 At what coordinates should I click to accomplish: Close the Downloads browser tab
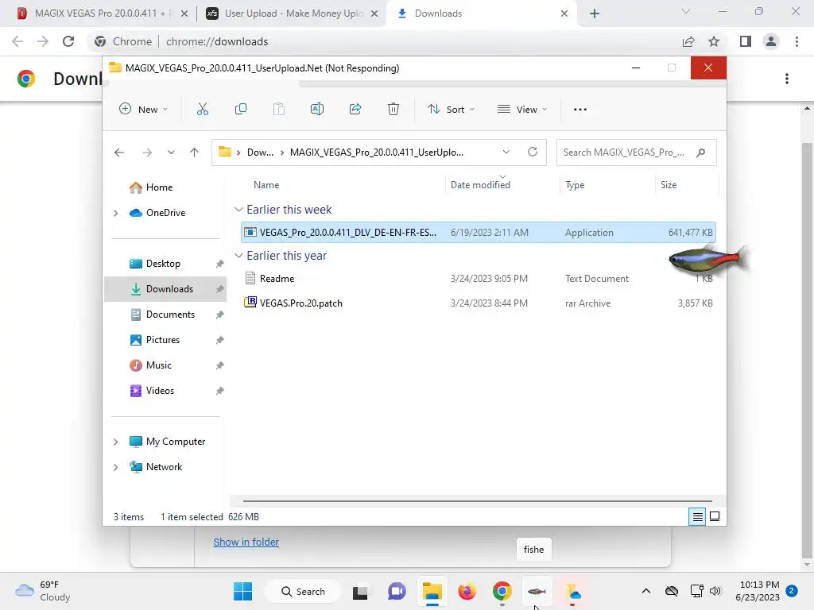(x=564, y=14)
